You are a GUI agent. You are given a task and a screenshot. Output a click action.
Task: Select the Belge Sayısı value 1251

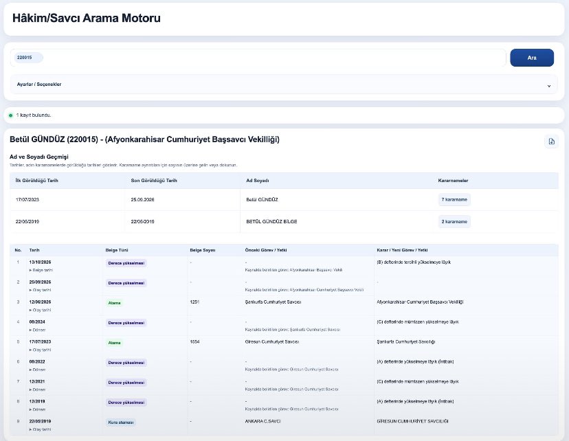[194, 302]
